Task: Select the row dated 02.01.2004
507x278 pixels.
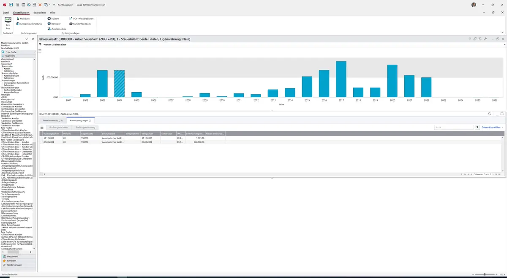Action: coord(271,142)
